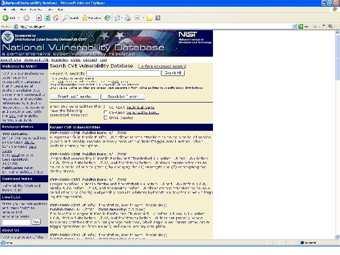Open the Perform Advanced Search link
Screen dimensions: 340x255
(x=162, y=66)
